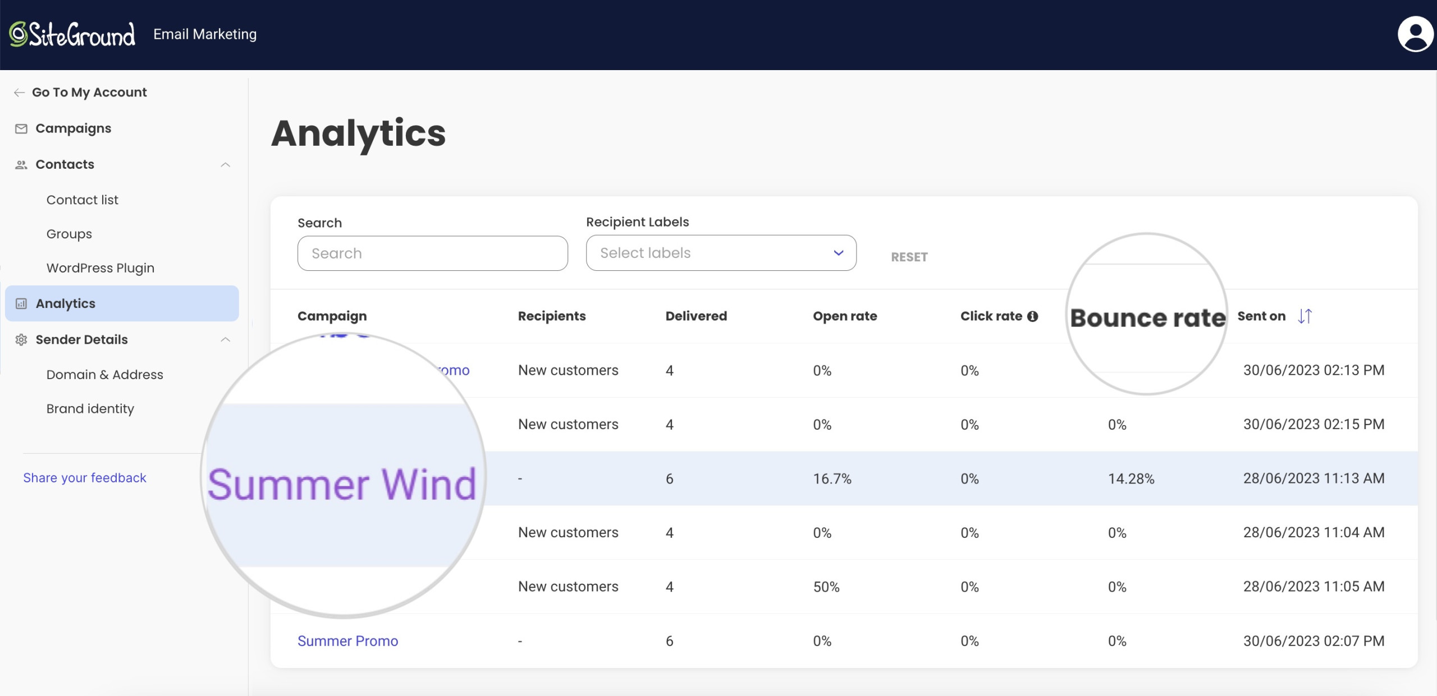The image size is (1437, 696).
Task: Click the Analytics chart icon in sidebar
Action: [21, 304]
